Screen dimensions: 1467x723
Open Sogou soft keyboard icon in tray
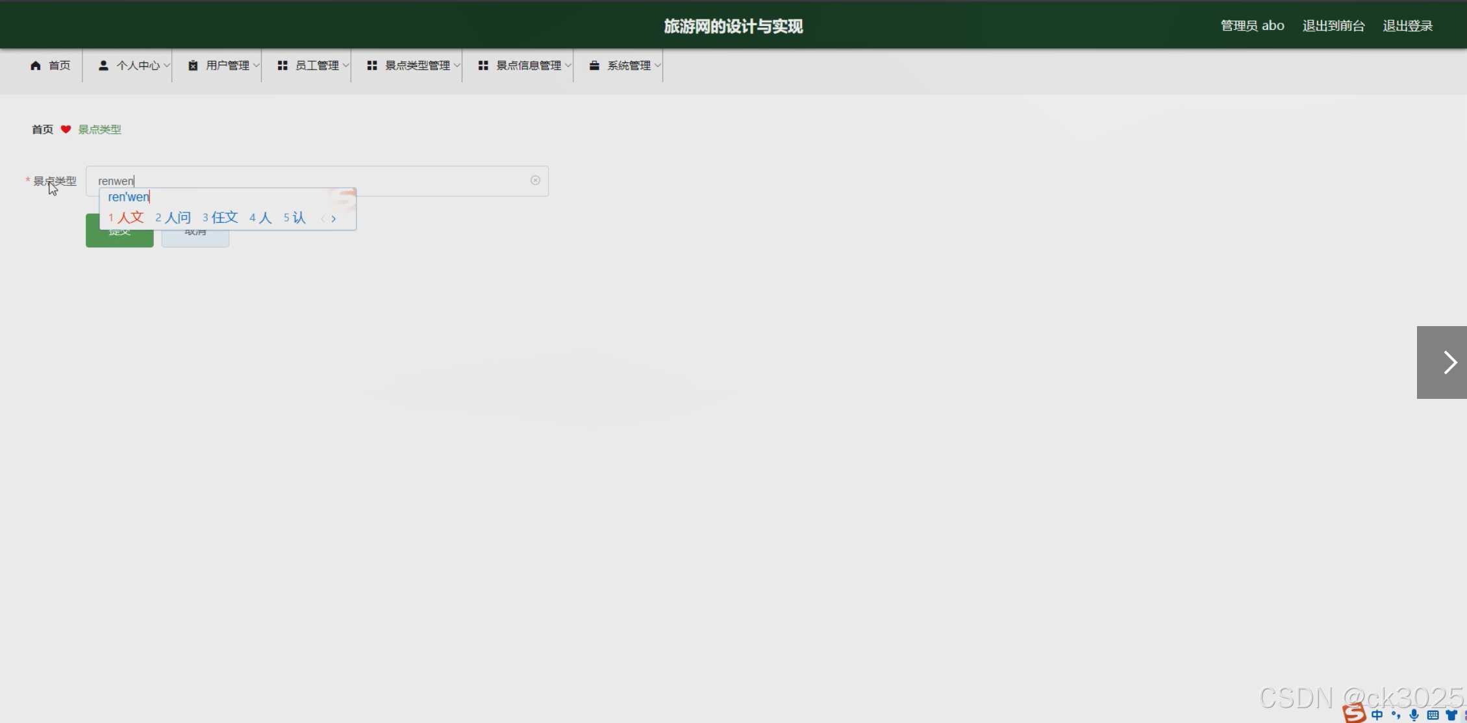[1433, 715]
